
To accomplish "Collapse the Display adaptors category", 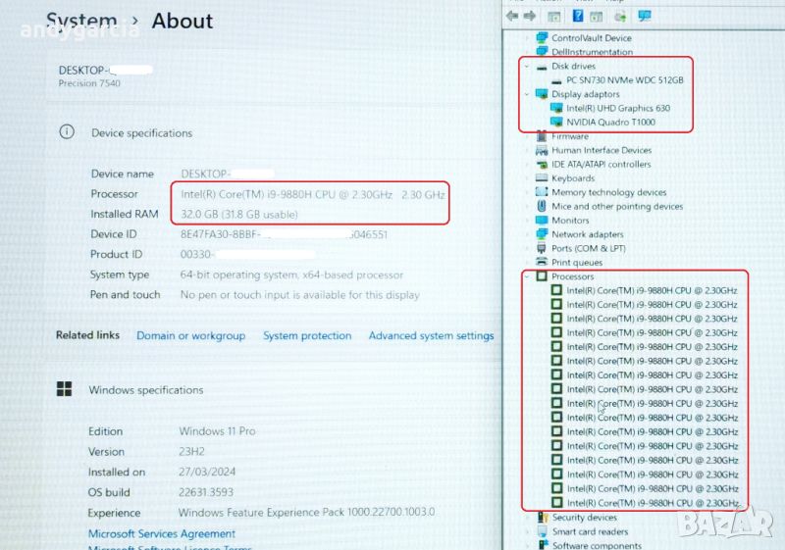I will (x=527, y=94).
